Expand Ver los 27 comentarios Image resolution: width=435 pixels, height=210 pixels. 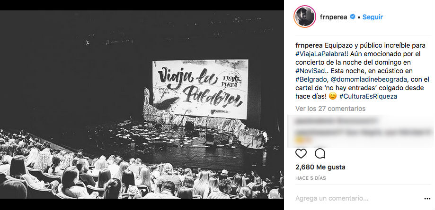pyautogui.click(x=330, y=109)
